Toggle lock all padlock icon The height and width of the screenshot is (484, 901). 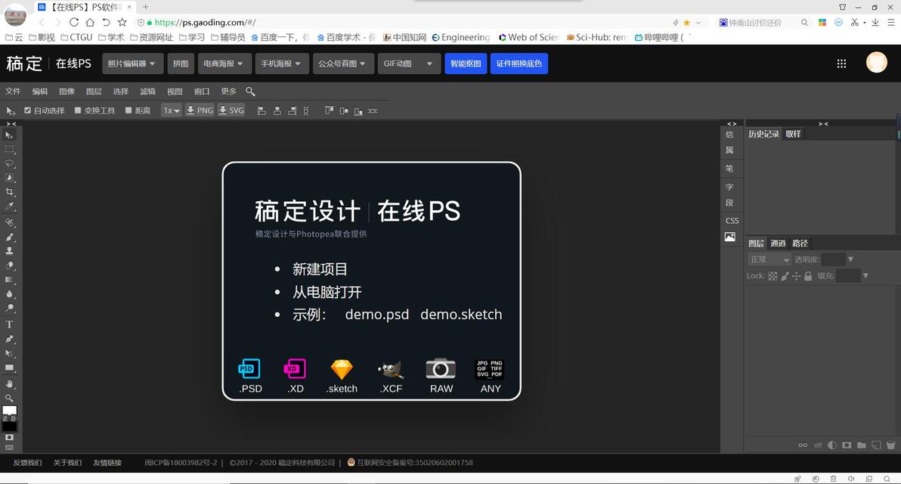click(x=809, y=276)
